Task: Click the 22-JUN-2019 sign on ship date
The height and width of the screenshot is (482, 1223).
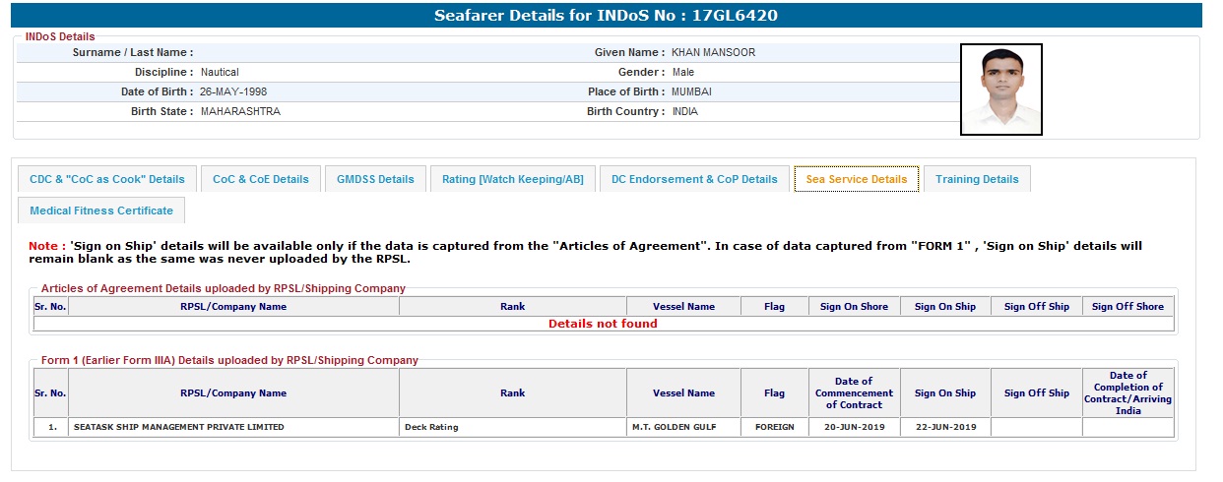Action: click(x=944, y=427)
